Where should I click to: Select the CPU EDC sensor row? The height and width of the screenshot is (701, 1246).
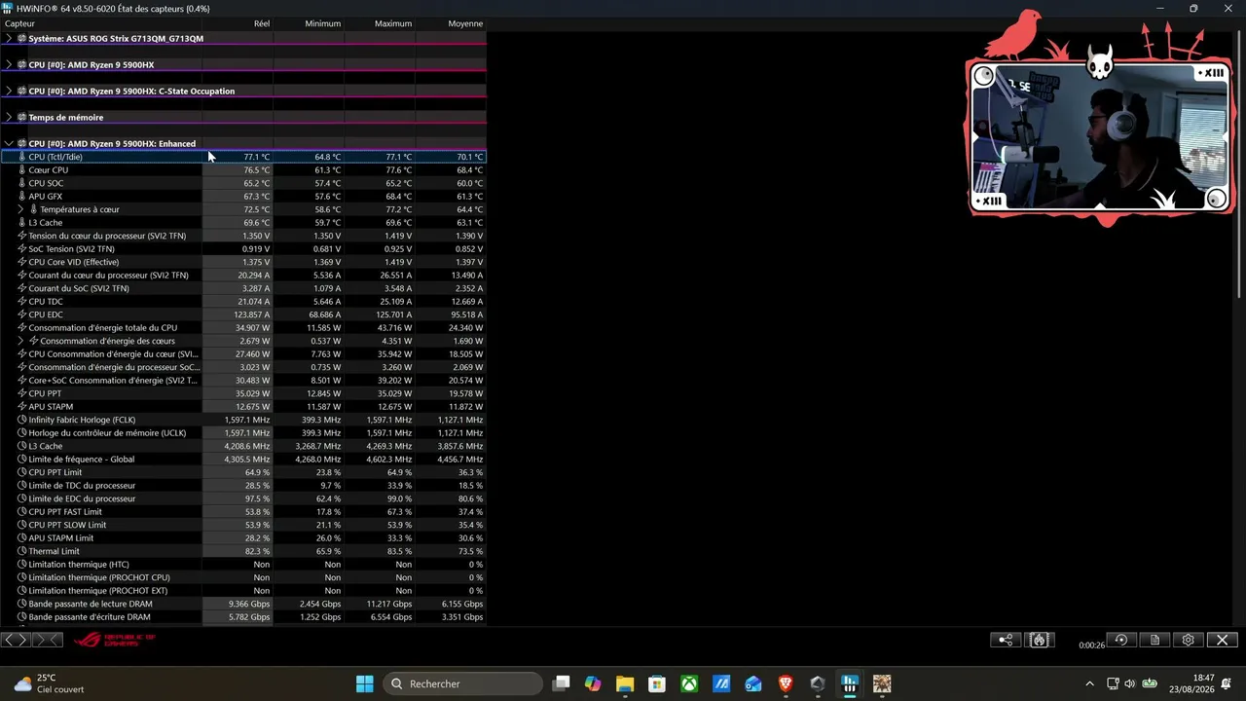click(243, 314)
